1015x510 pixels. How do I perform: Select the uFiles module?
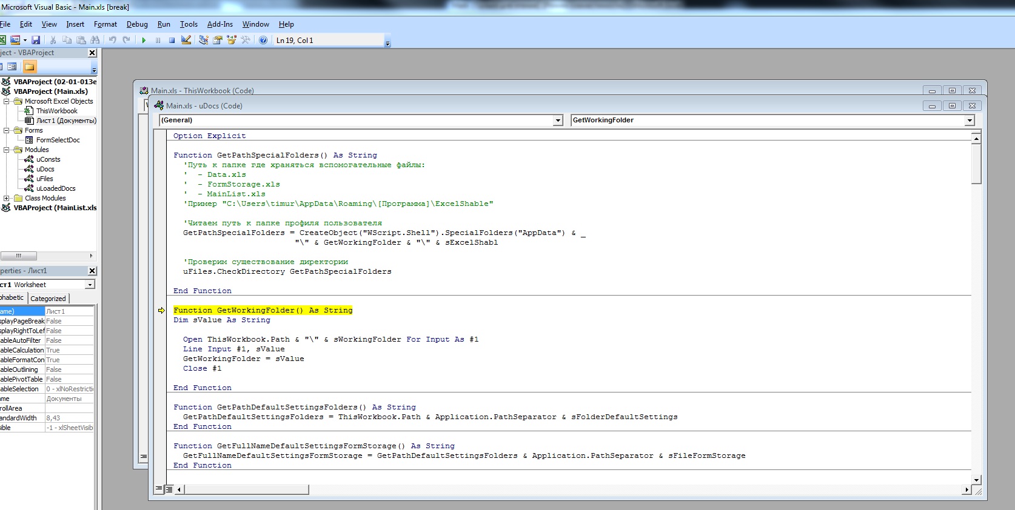[x=44, y=179]
